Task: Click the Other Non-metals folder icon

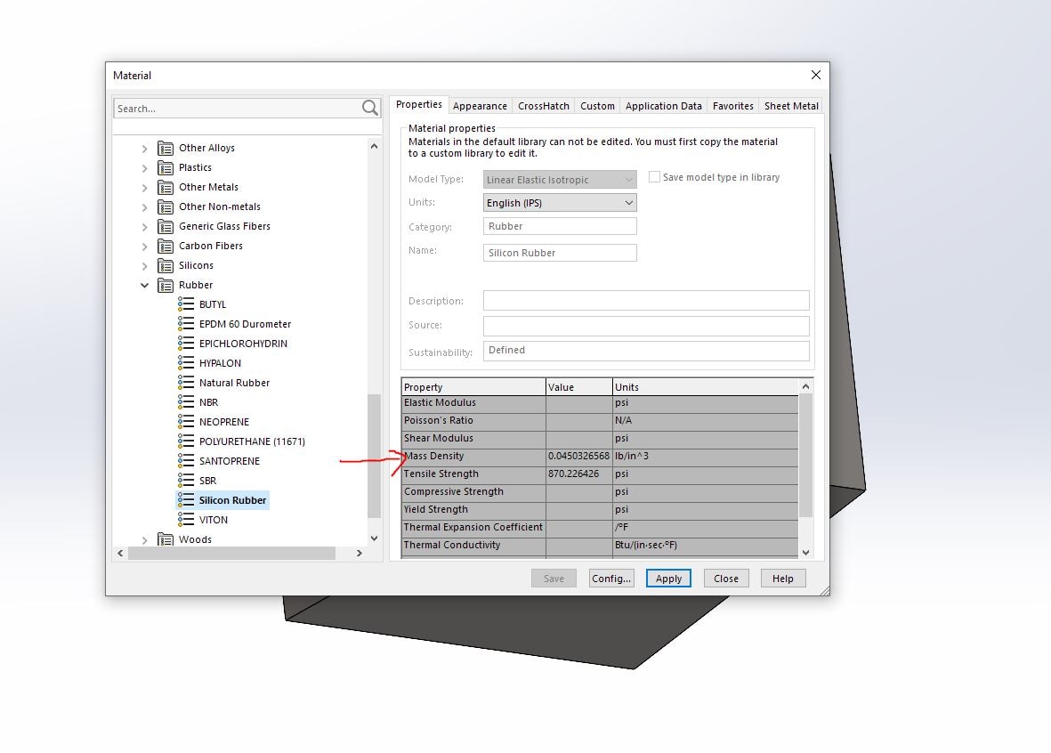Action: (165, 206)
